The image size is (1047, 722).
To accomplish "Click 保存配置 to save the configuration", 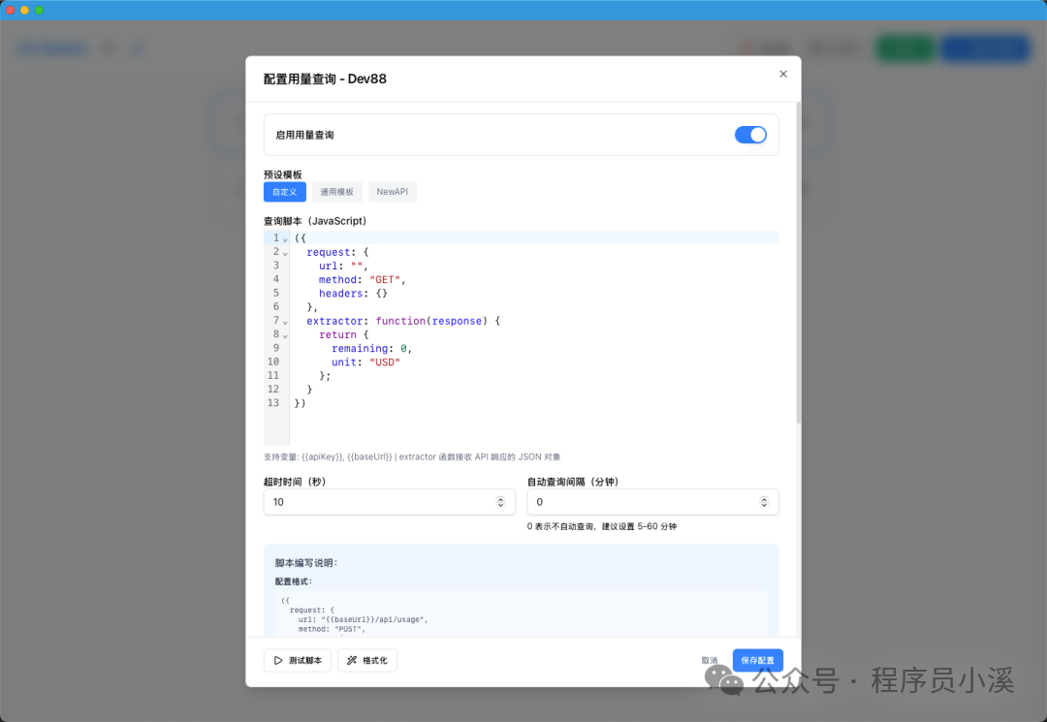I will tap(757, 660).
